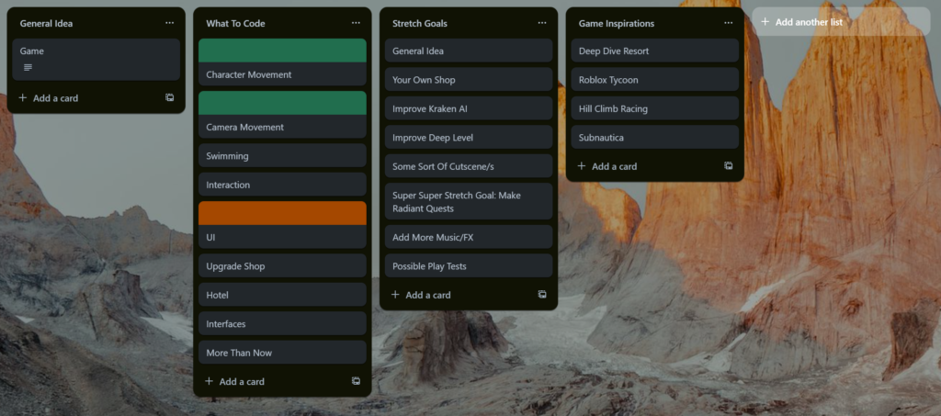
Task: Open the Game Inspirations list ellipsis menu
Action: tap(728, 23)
